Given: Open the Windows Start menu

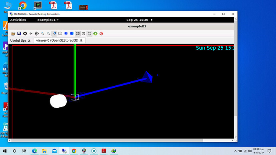Looking at the screenshot, I should [5, 151].
